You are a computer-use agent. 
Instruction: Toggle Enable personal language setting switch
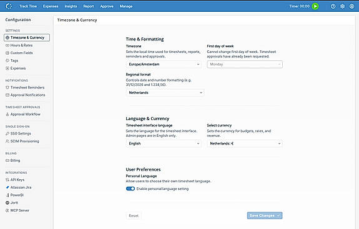coord(130,189)
